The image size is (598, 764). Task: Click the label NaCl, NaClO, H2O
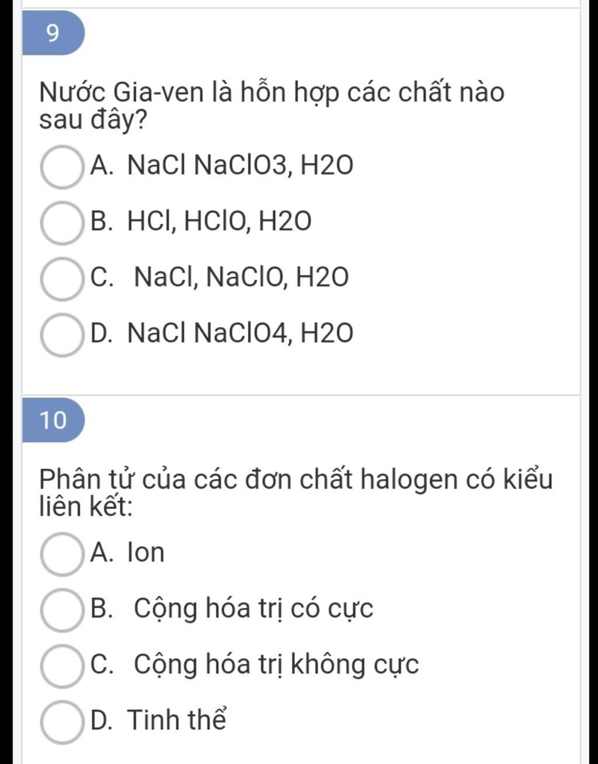click(x=241, y=278)
